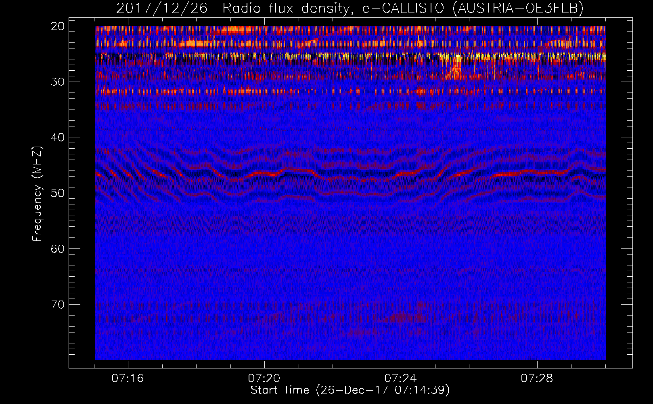Select the 'Frequency (MHZ)' y-axis label
This screenshot has width=653, height=404.
37,194
